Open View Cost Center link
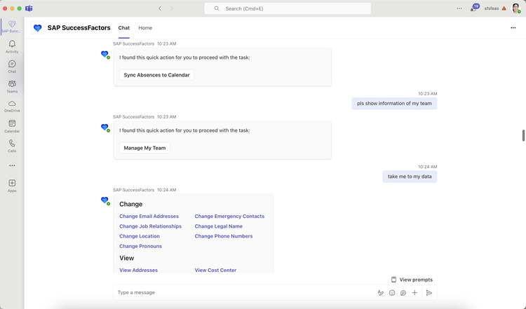526x309 pixels. [x=215, y=270]
